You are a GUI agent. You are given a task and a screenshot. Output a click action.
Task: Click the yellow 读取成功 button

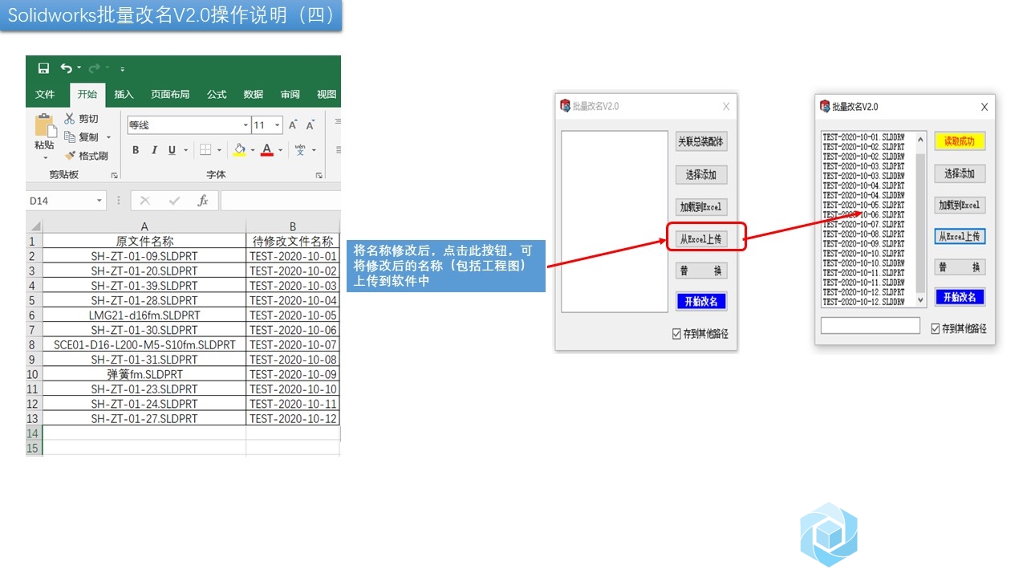(960, 141)
